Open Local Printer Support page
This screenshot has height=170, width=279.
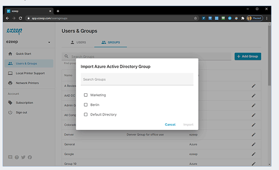click(30, 73)
